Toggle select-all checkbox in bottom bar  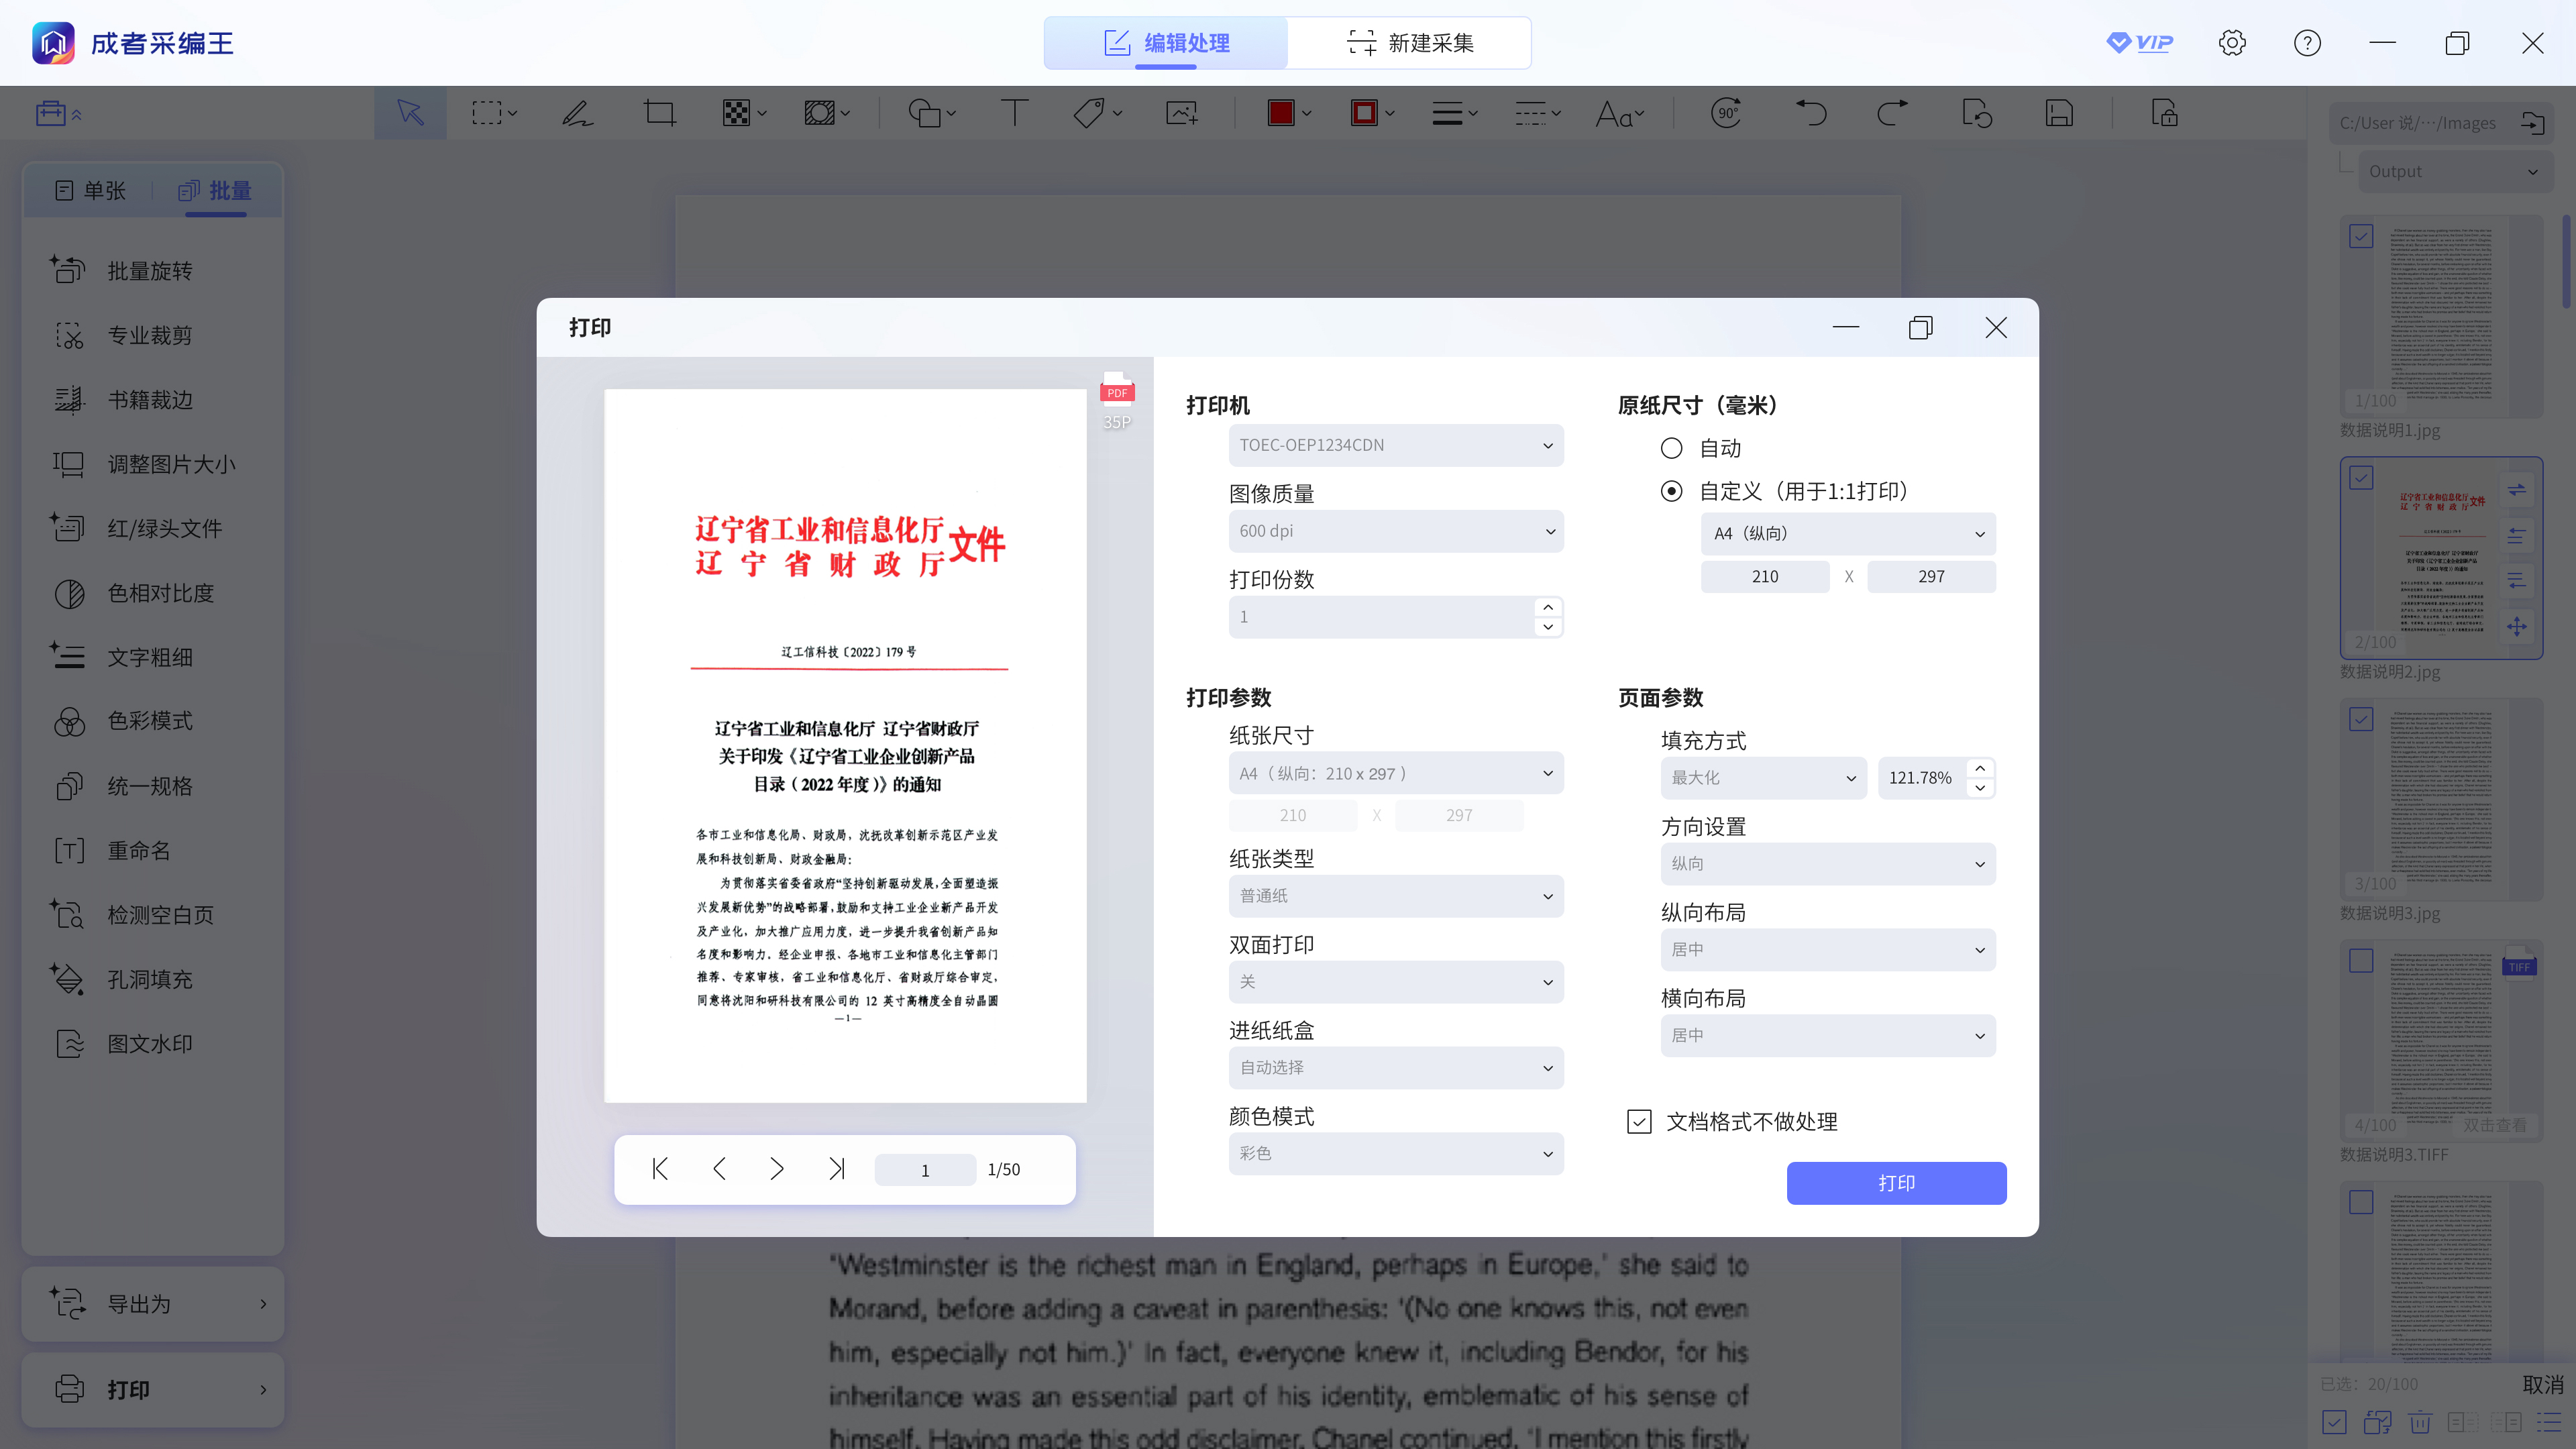click(x=2334, y=1422)
